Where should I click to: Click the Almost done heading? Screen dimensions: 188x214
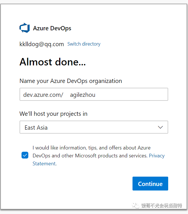pos(53,62)
